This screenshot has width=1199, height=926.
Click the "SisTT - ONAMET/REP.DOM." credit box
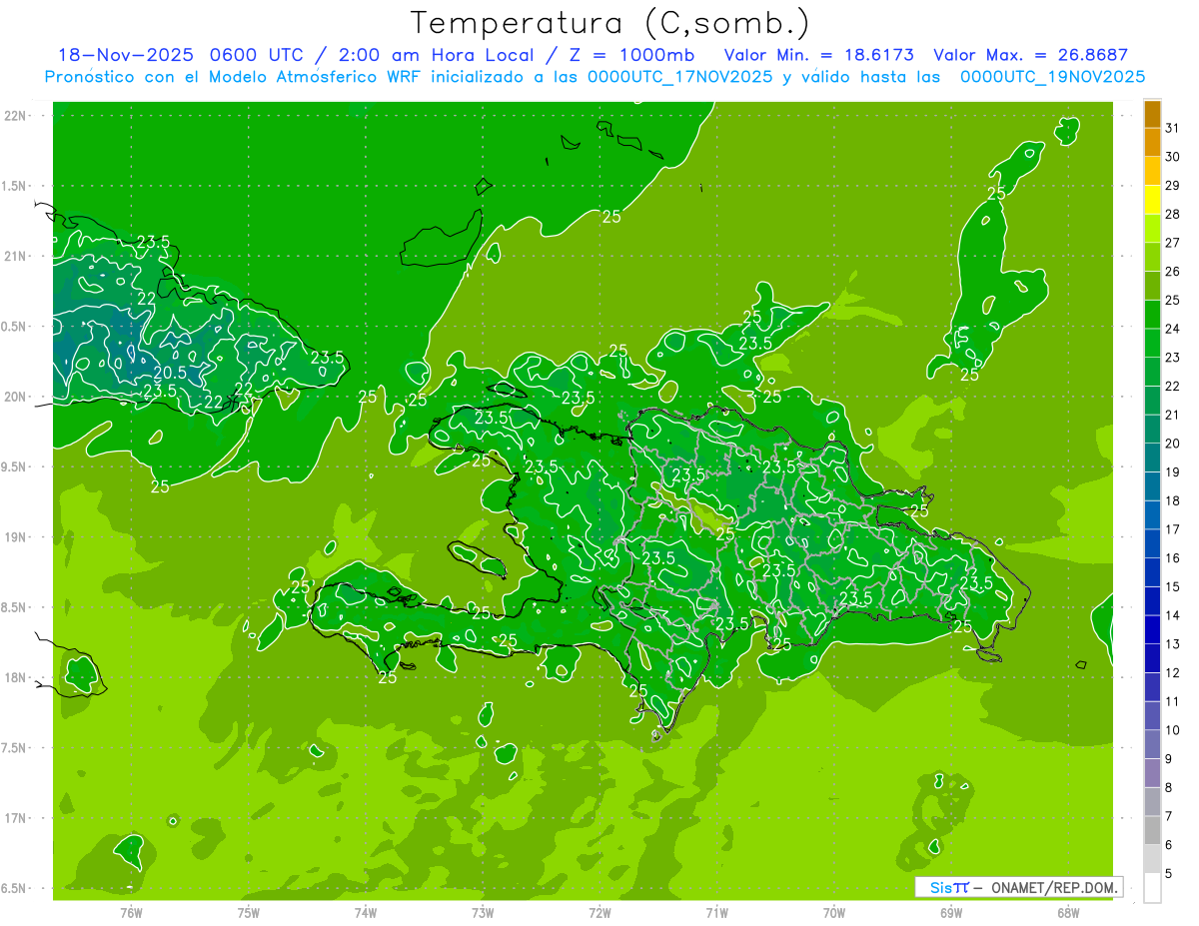(1018, 887)
